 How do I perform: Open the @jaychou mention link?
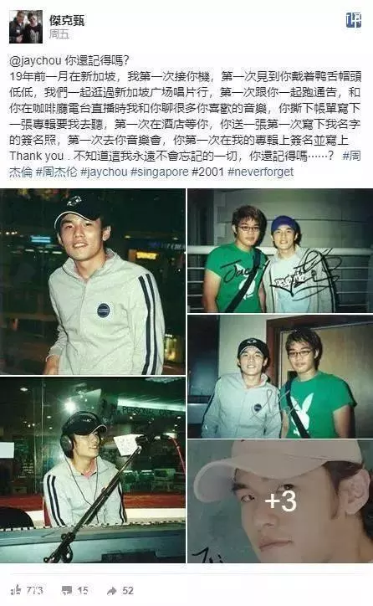pyautogui.click(x=35, y=60)
